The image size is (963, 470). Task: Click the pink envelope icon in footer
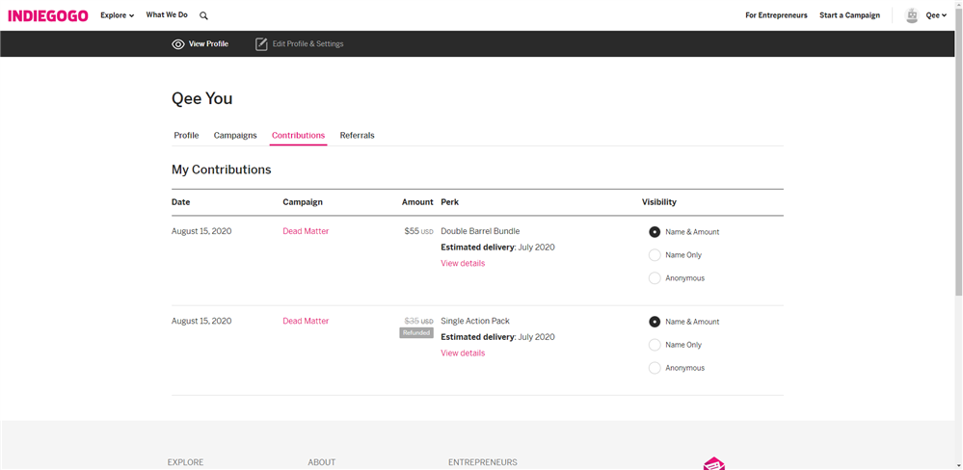click(x=714, y=463)
